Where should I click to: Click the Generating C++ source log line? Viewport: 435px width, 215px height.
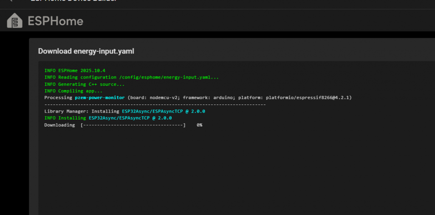84,84
